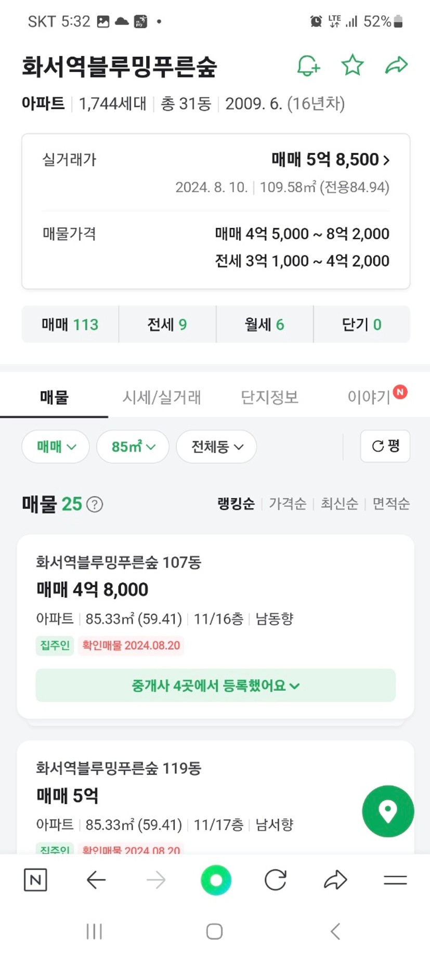Open 매매 5억 8,500 actual price link
Screen dimensions: 430x956
click(330, 160)
